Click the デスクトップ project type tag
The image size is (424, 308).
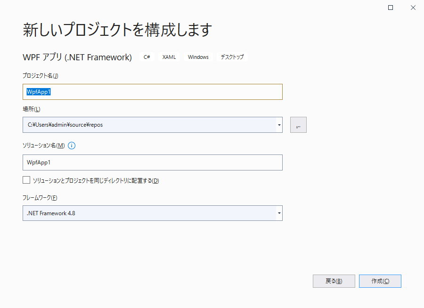click(x=232, y=57)
